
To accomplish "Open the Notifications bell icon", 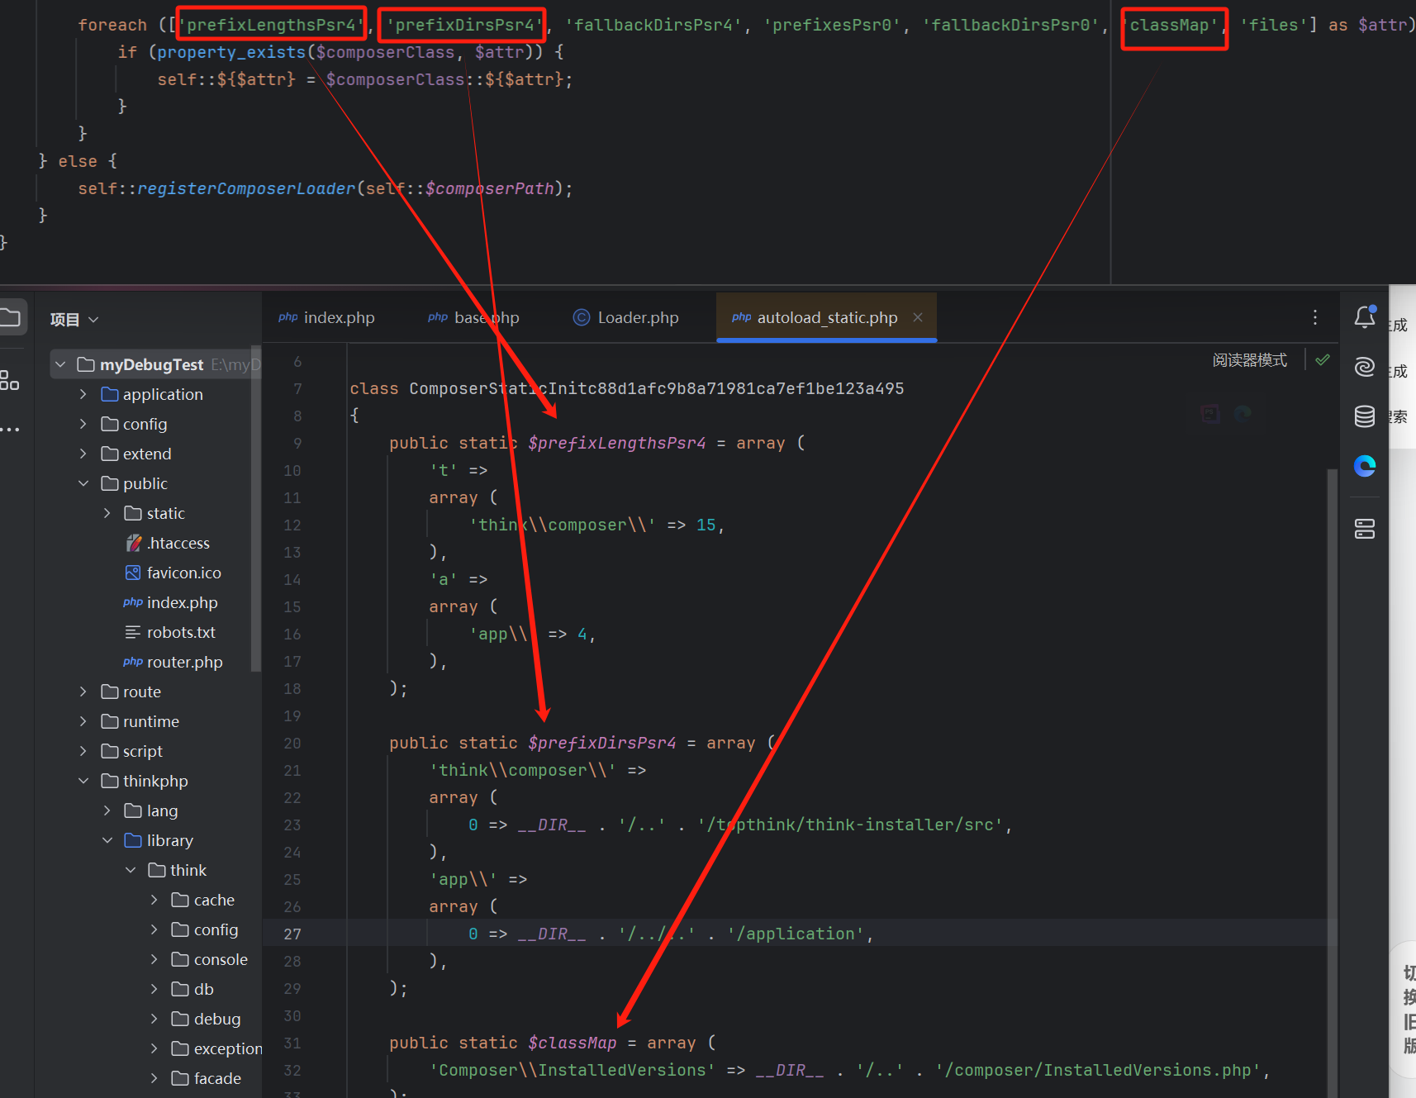I will pos(1365,317).
